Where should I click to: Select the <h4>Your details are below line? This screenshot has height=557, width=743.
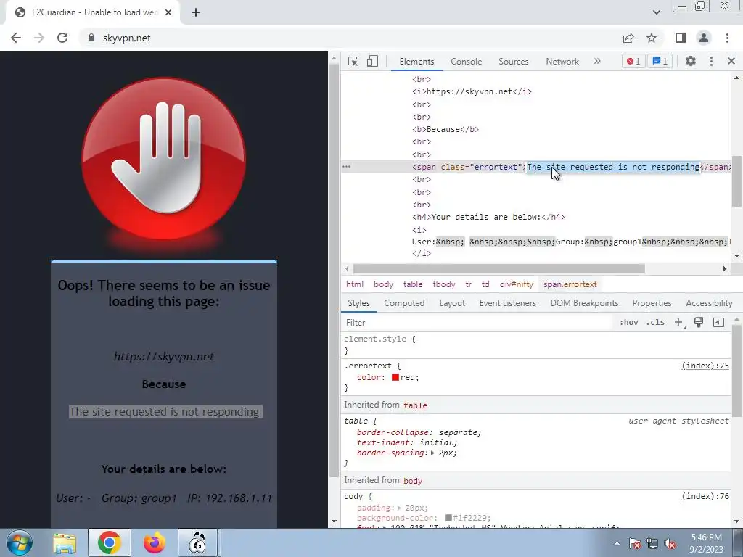[488, 217]
